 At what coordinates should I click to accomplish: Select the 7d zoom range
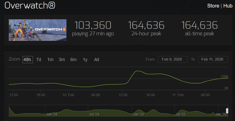coord(39,60)
